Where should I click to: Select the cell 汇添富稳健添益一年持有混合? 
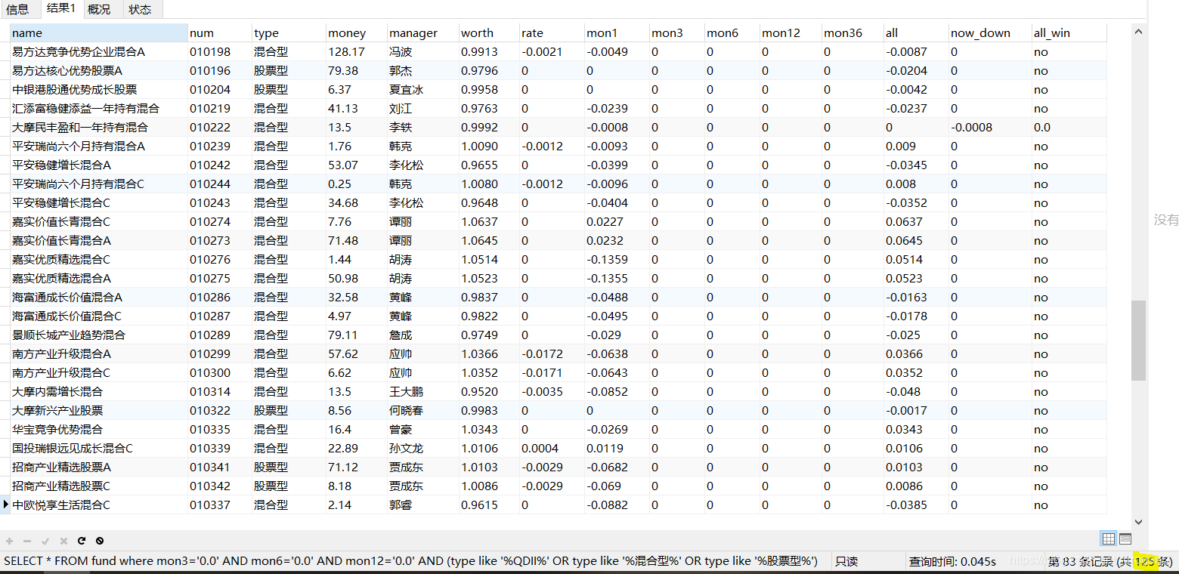98,108
